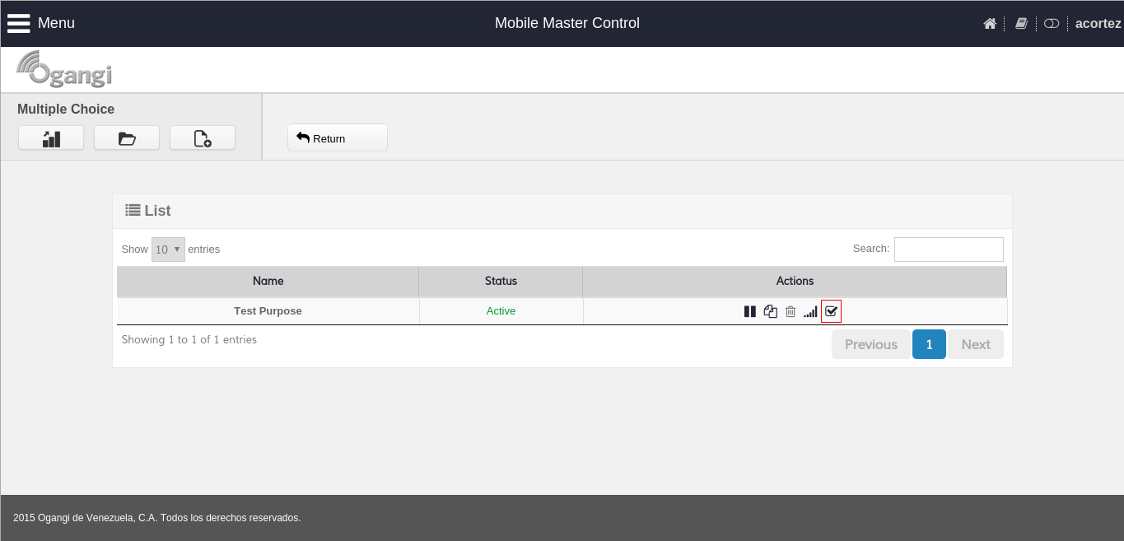The image size is (1124, 541).
Task: Create new item with file-plus button
Action: (x=203, y=138)
